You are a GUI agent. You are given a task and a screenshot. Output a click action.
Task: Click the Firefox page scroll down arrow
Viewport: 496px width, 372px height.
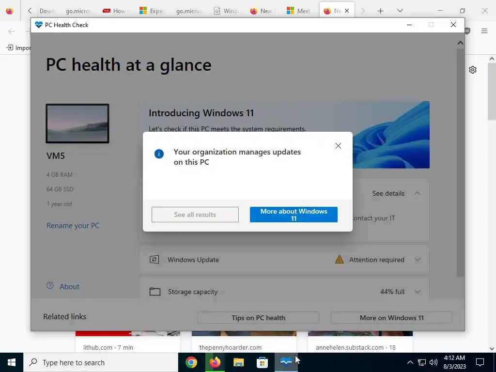coord(492,349)
